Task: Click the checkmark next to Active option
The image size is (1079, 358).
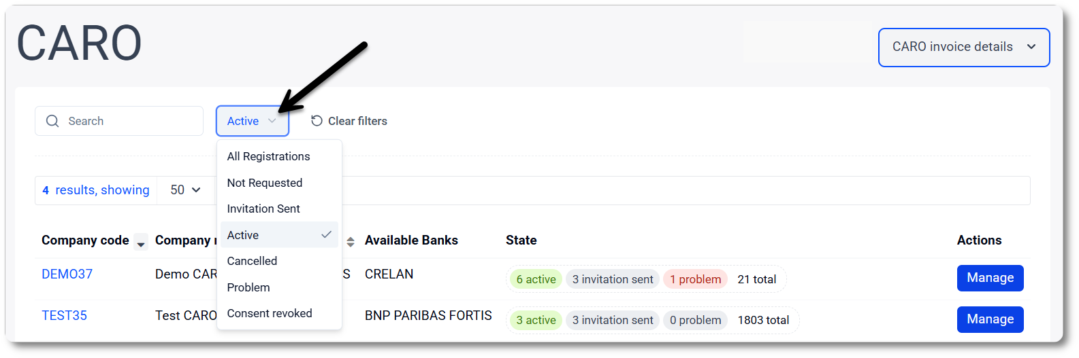Action: tap(326, 234)
